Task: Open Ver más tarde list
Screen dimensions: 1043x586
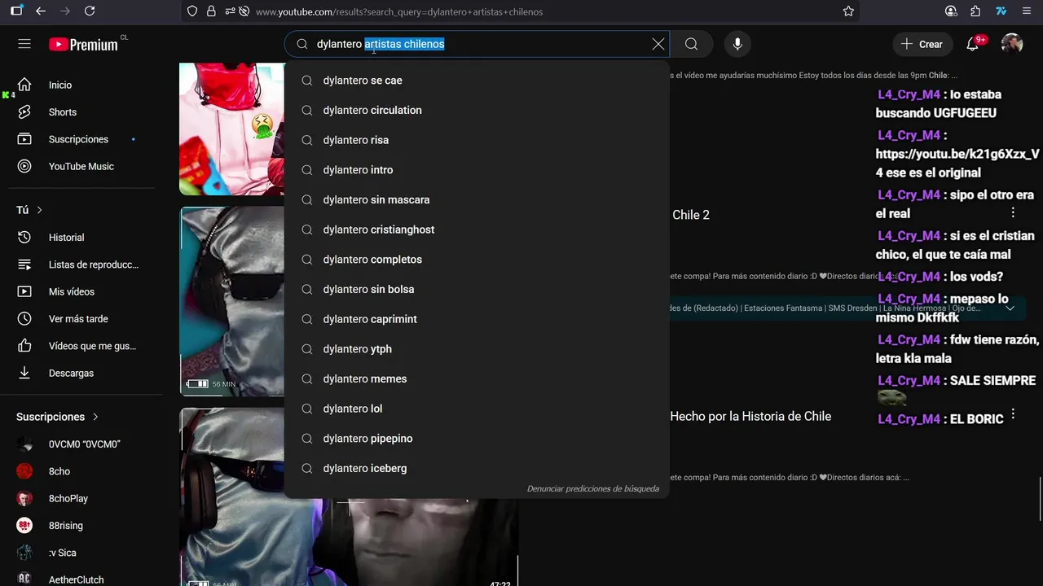Action: click(81, 319)
